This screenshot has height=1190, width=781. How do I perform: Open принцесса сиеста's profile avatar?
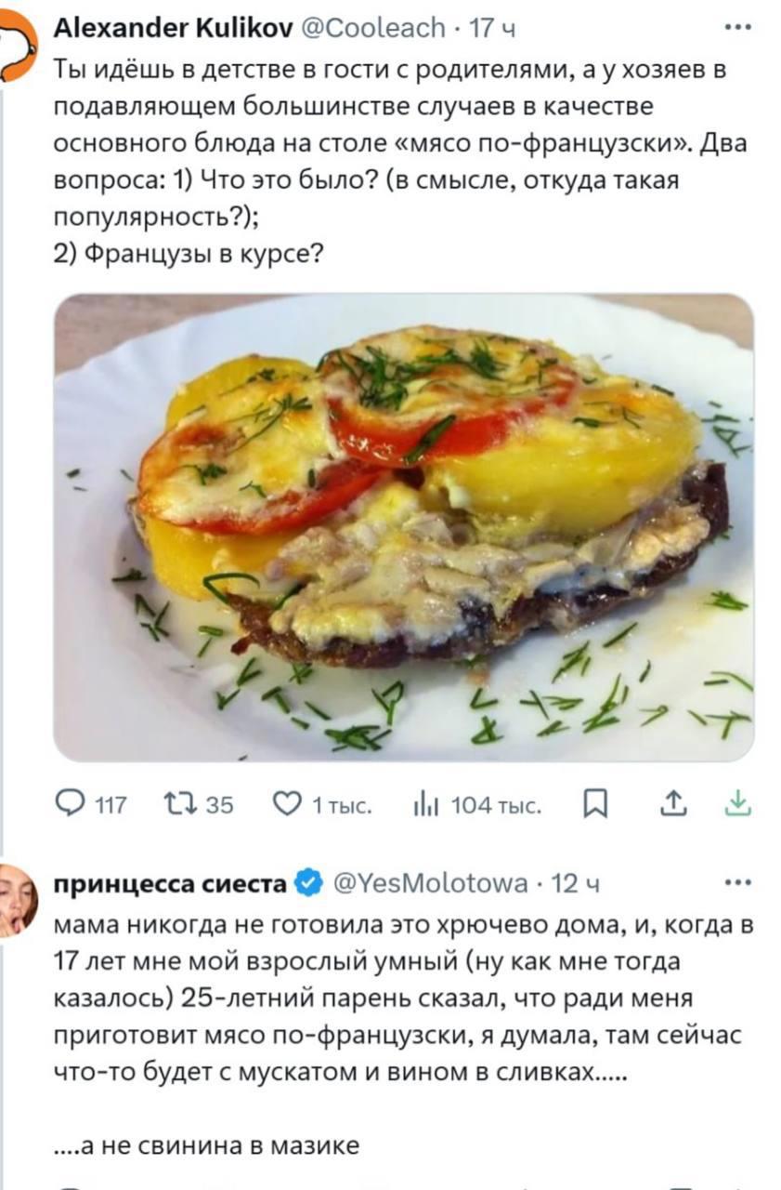(18, 898)
